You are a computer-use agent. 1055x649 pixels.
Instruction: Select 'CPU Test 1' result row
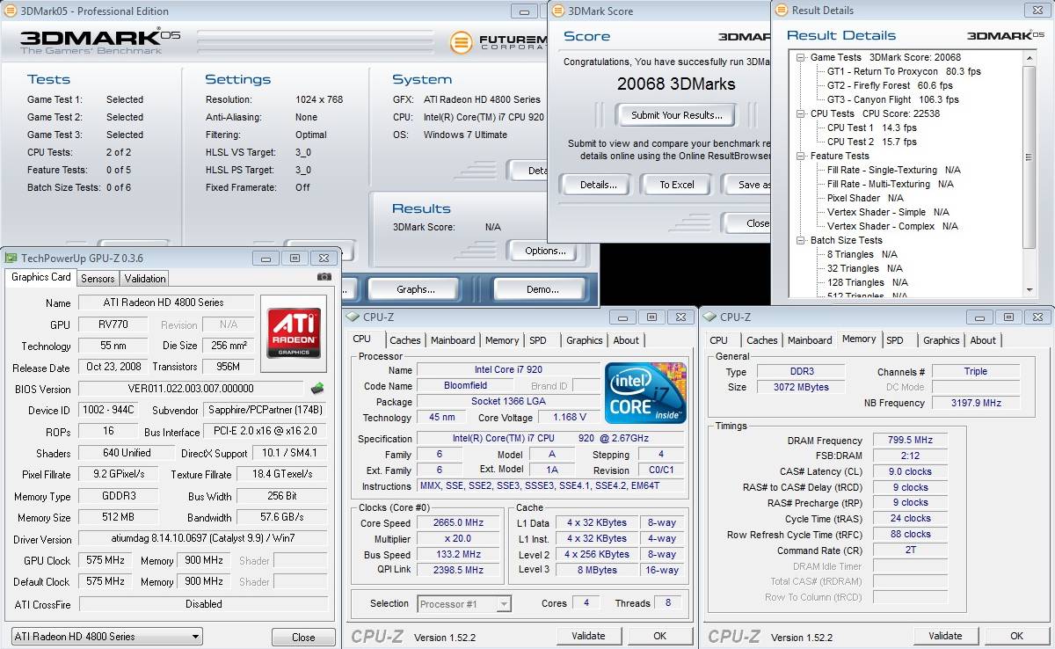pyautogui.click(x=871, y=128)
